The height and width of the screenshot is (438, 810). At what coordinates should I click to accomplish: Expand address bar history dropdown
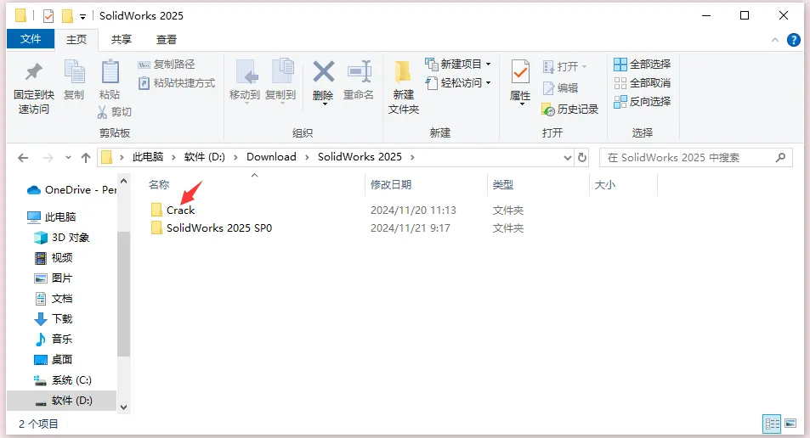[567, 158]
